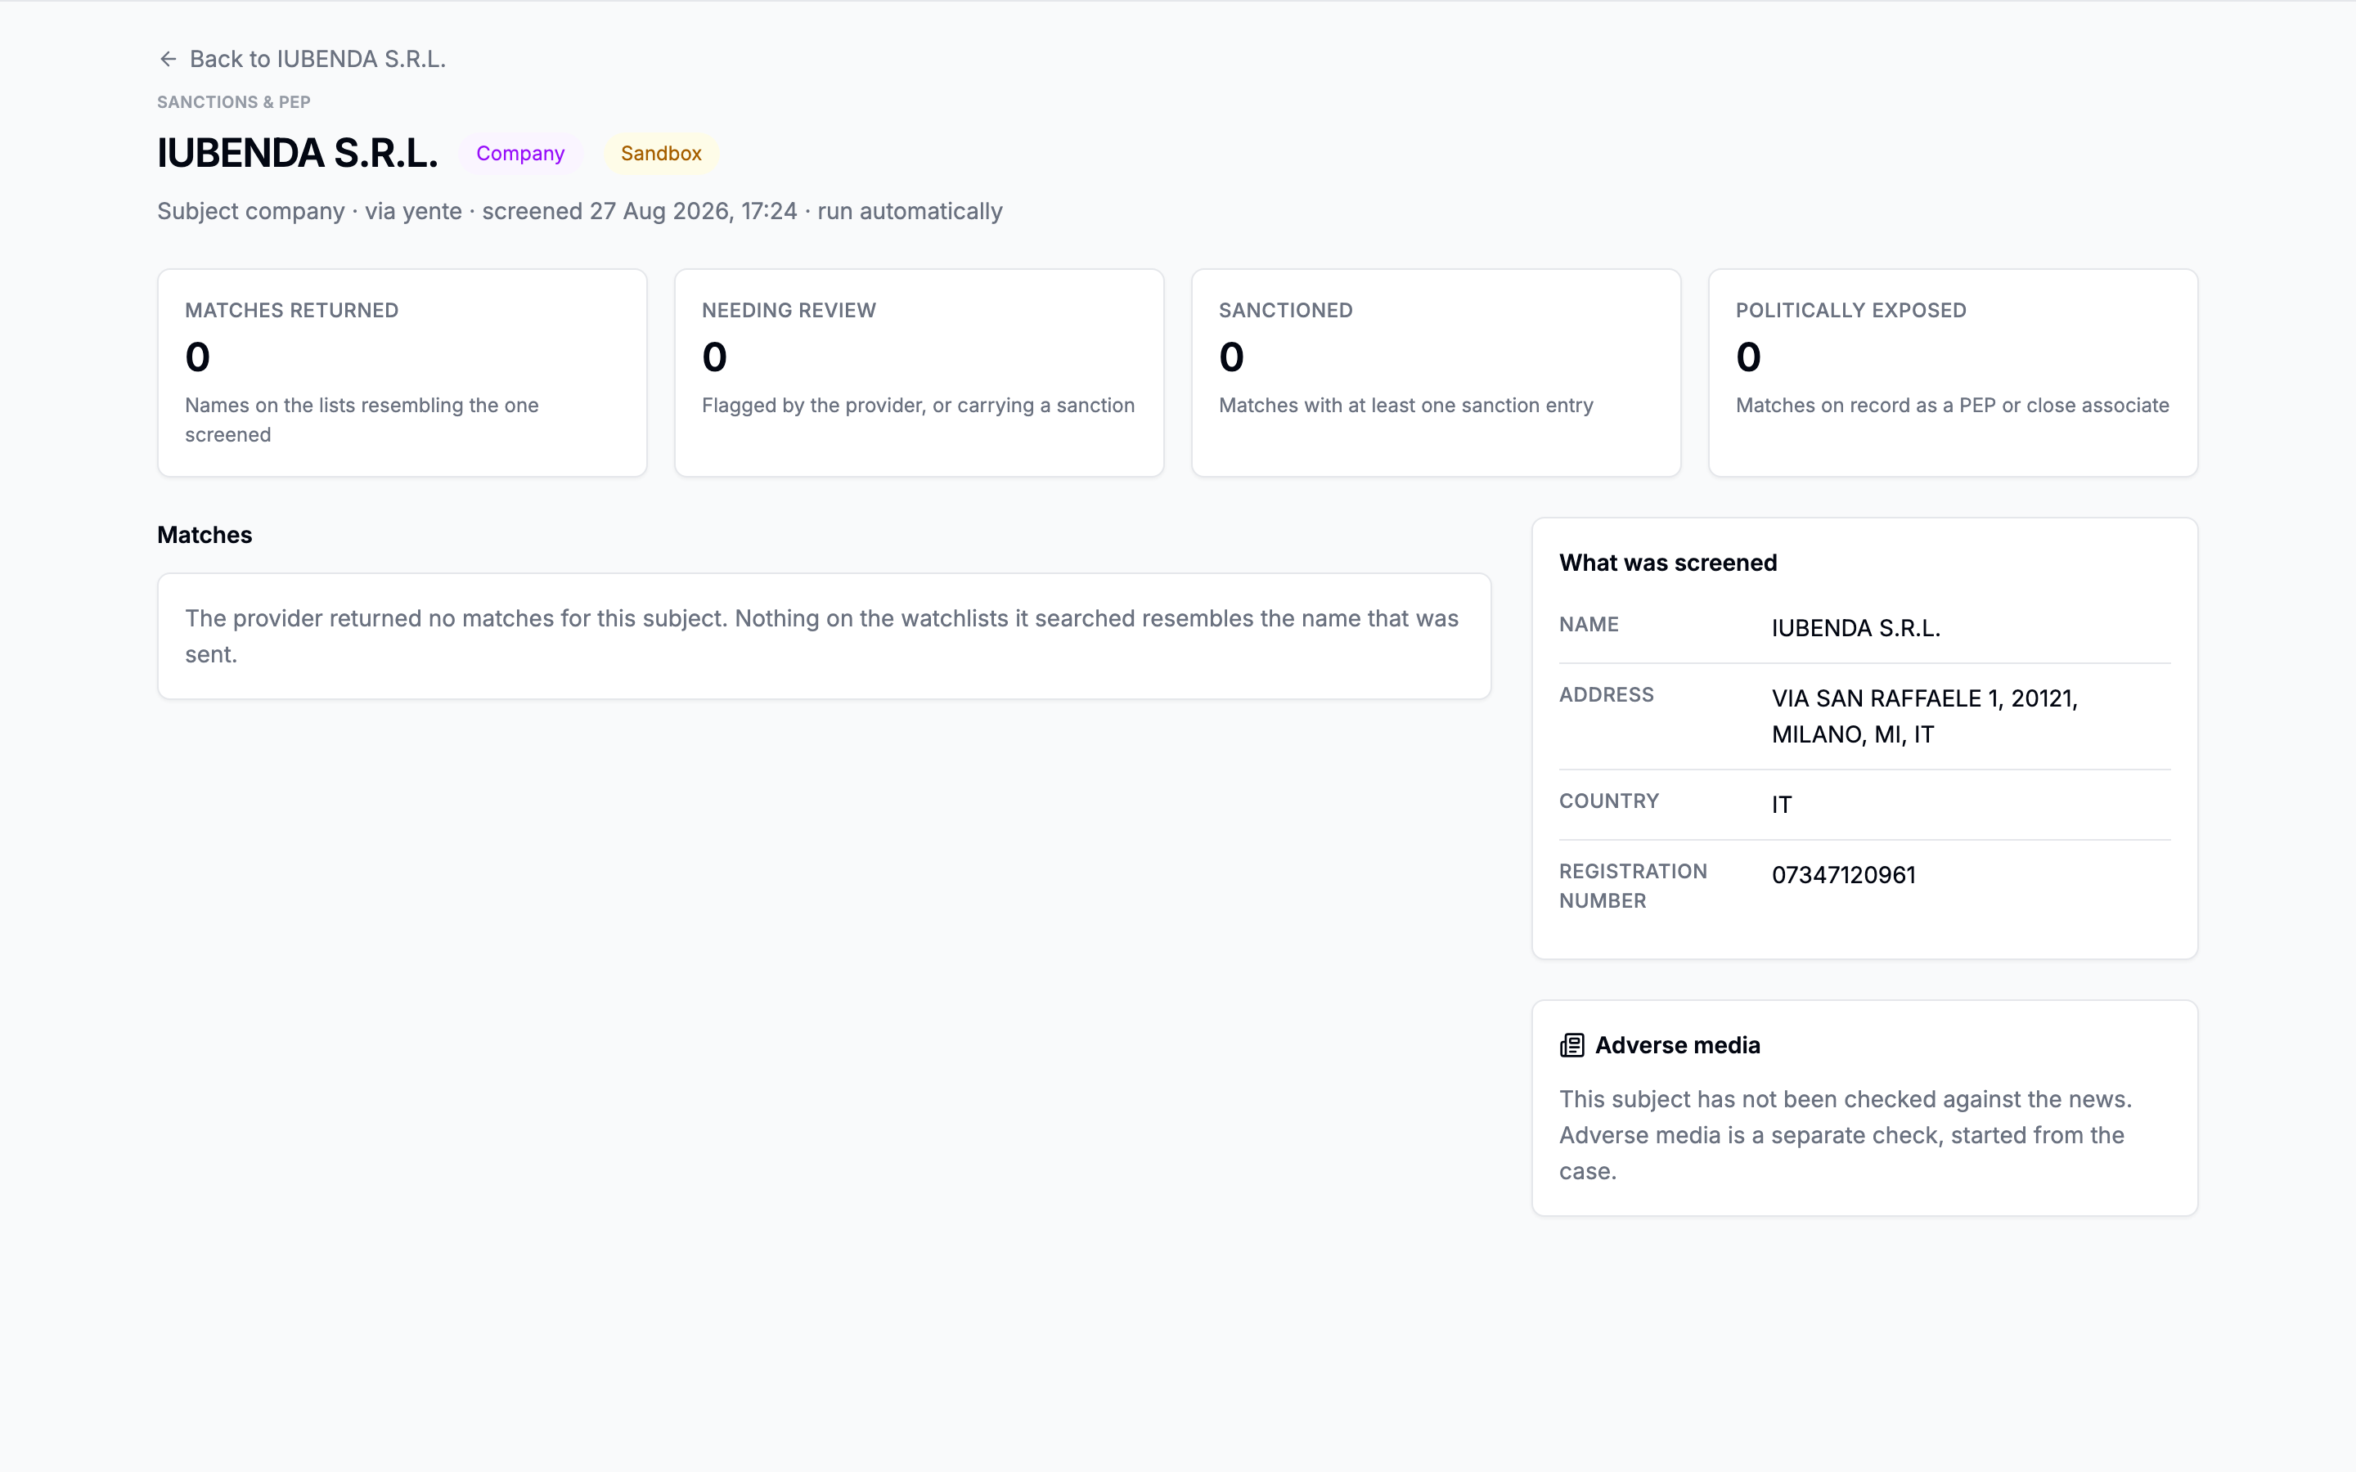Click the Sandbox badge
Image resolution: width=2356 pixels, height=1472 pixels.
coord(661,154)
